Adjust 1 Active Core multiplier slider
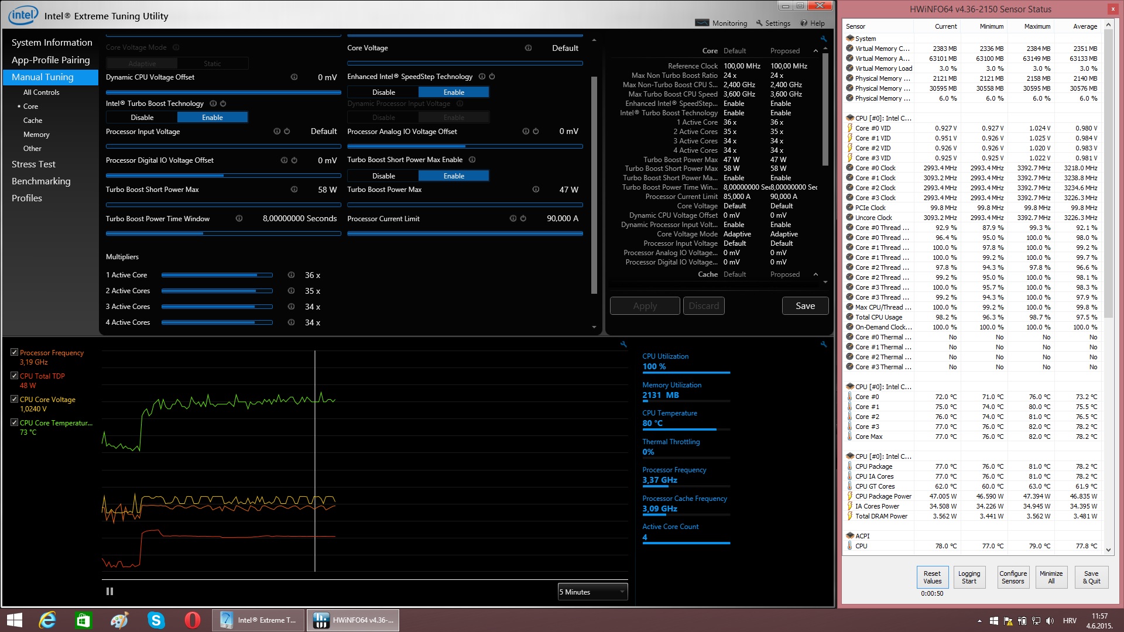This screenshot has width=1124, height=632. point(217,275)
